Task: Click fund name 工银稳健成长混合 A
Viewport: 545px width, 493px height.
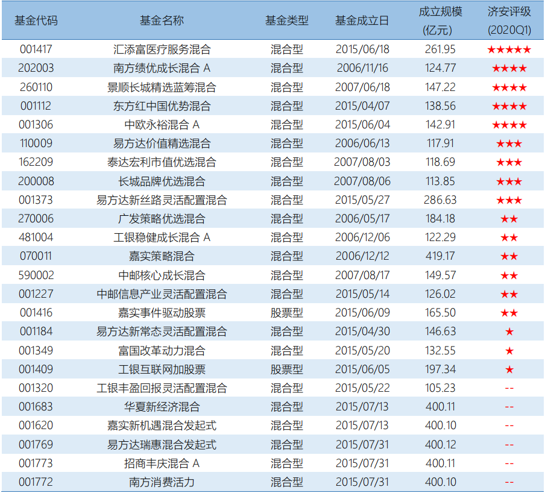Action: pos(162,237)
